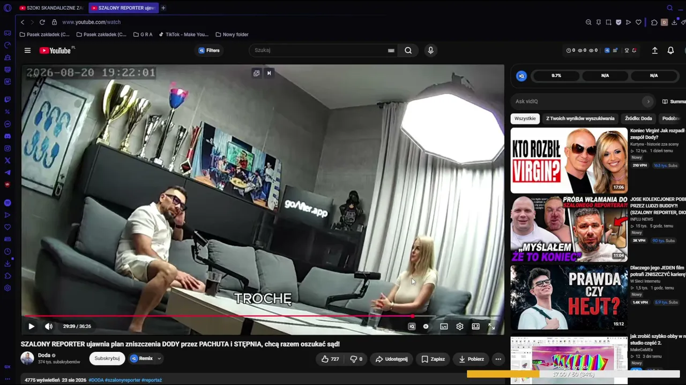The height and width of the screenshot is (385, 686).
Task: Open the 'KTO ROZBIŁ VIRGIN?' video thumbnail
Action: point(569,160)
